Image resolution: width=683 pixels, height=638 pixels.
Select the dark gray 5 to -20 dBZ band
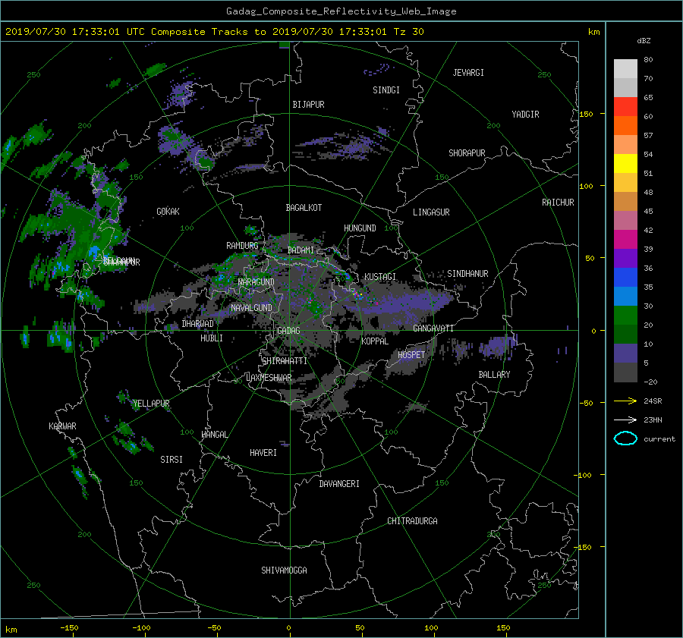tap(625, 372)
